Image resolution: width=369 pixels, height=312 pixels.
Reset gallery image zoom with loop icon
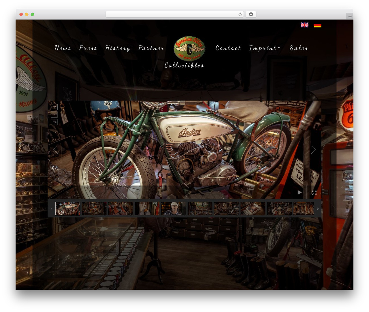(x=54, y=122)
